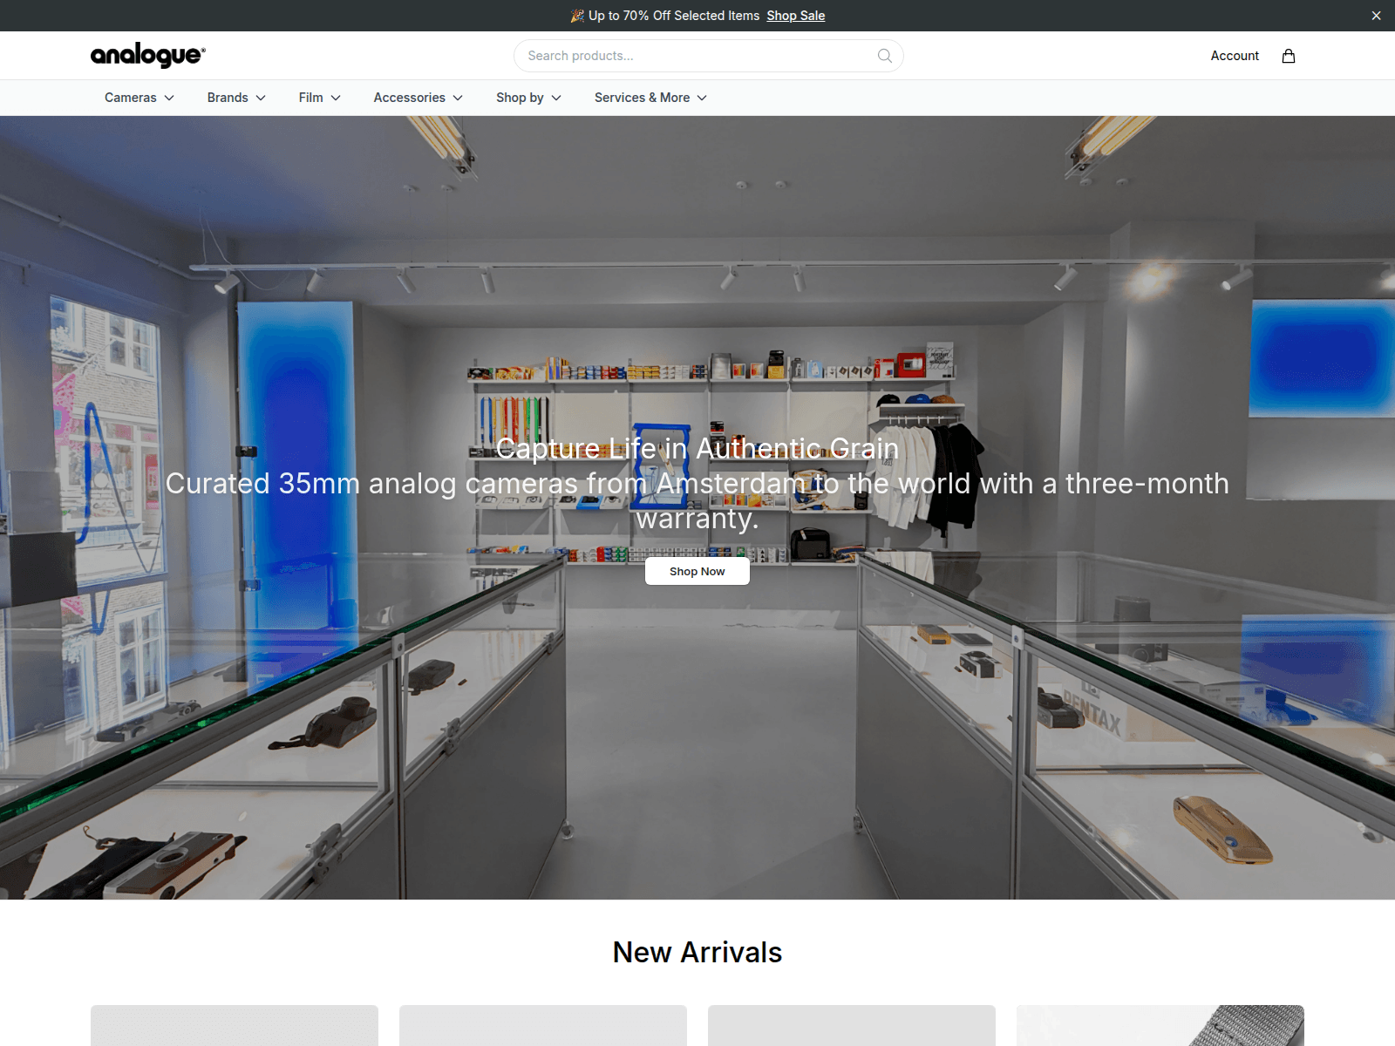
Task: Open Services & More dropdown
Action: [x=650, y=98]
